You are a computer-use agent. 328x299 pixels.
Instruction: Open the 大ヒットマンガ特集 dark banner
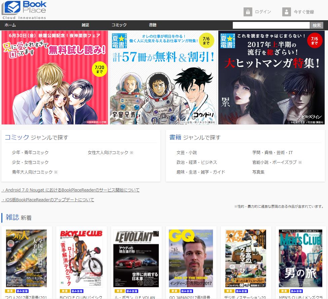271,78
